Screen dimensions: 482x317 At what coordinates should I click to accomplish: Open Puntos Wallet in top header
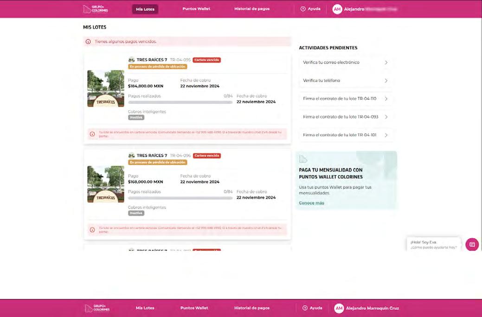coord(196,9)
